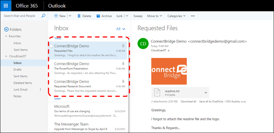Expand recipients list next to CloudUser07

(168, 51)
